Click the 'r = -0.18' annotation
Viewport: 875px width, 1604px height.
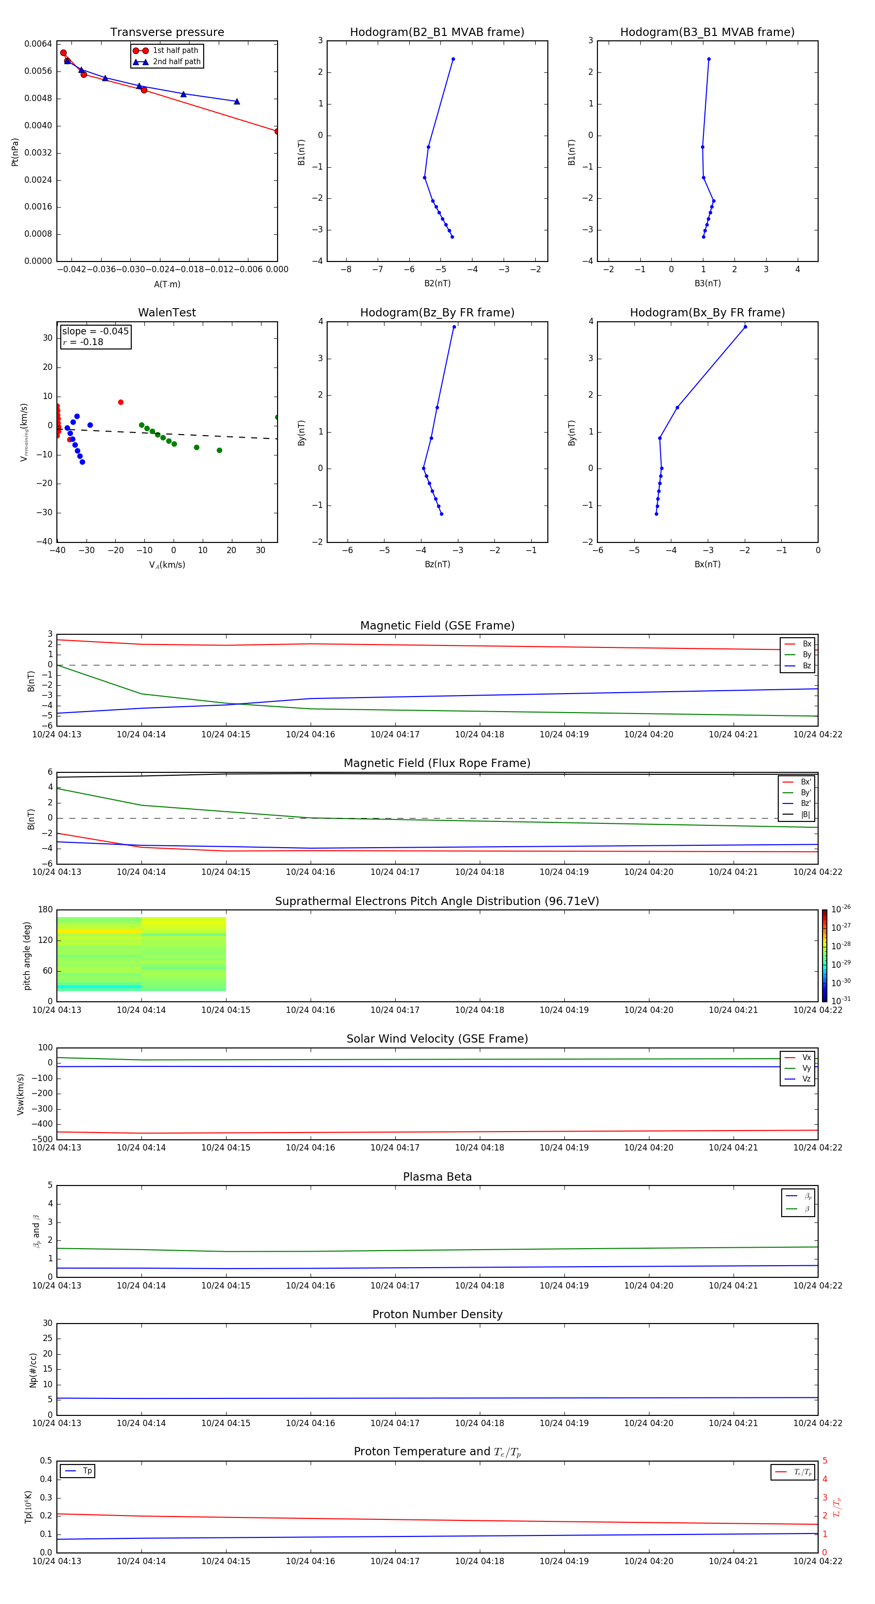click(x=83, y=342)
